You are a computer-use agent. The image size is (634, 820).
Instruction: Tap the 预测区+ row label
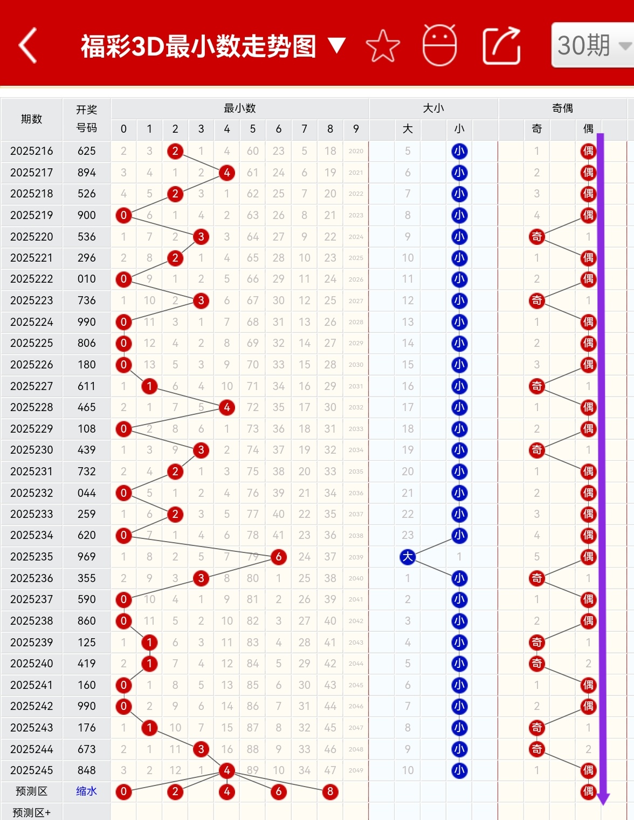32,812
